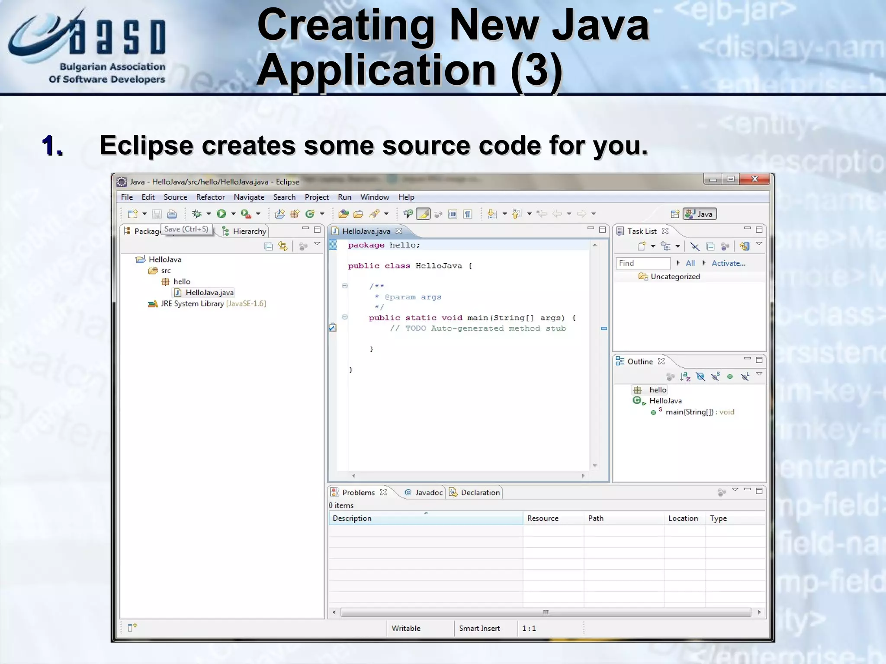Open New wizard dropdown arrow
Viewport: 886px width, 664px height.
[144, 214]
